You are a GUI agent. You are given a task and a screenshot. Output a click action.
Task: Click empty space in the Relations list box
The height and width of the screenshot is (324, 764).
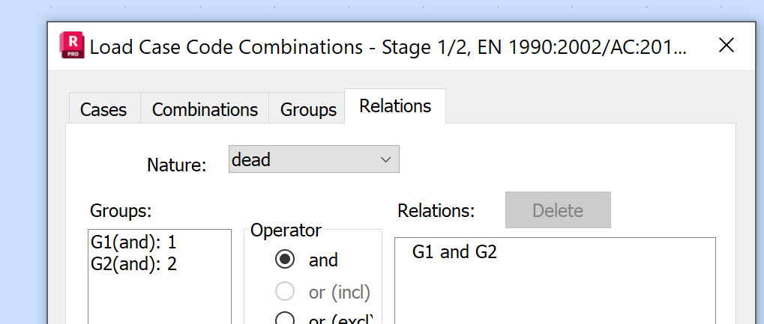click(x=555, y=296)
